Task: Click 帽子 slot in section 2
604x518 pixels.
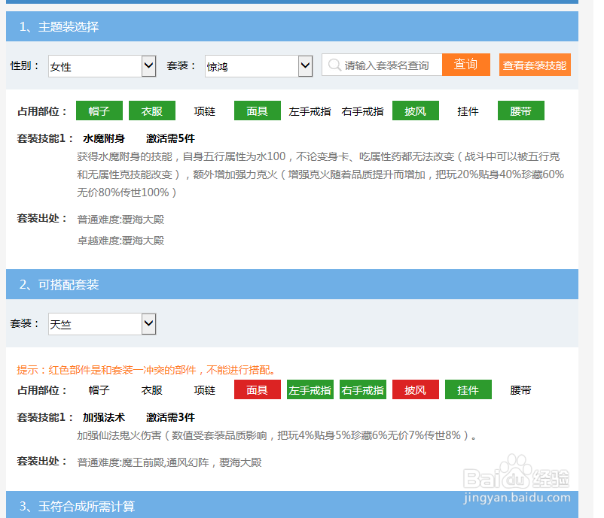Action: coord(99,390)
